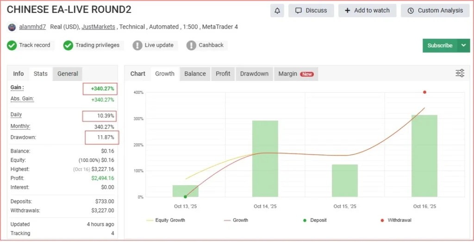Click the '4 hours ago' updated value
This screenshot has width=474, height=242.
tap(100, 224)
